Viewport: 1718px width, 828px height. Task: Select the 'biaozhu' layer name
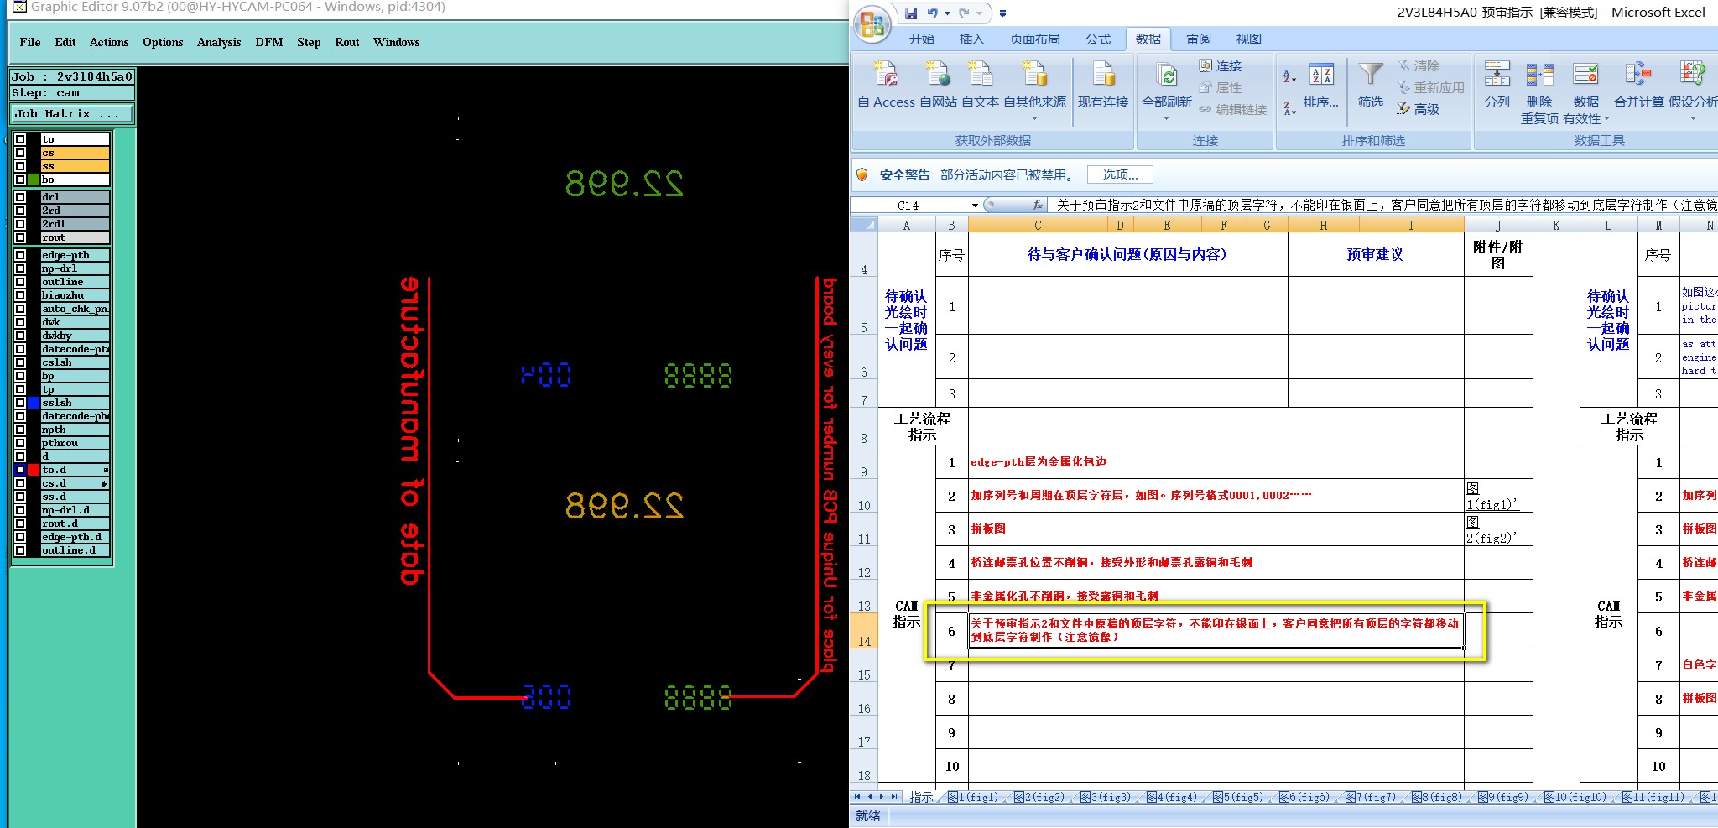pos(75,295)
